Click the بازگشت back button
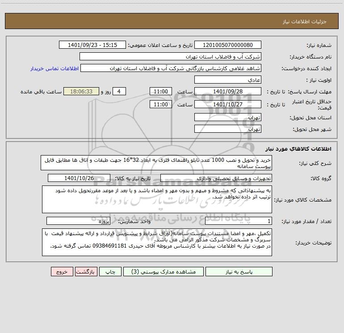This screenshot has width=344, height=333. click(86, 271)
